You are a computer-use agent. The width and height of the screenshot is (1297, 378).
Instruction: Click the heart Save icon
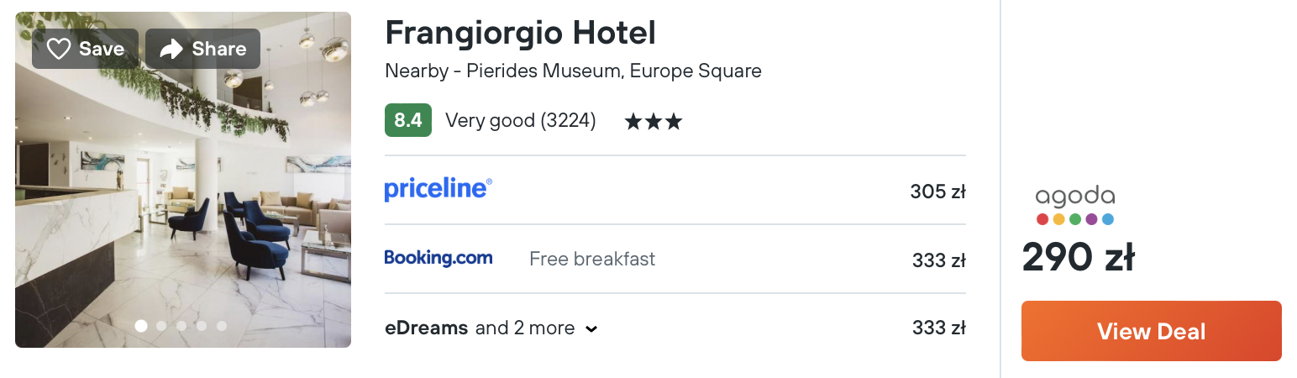pos(59,50)
